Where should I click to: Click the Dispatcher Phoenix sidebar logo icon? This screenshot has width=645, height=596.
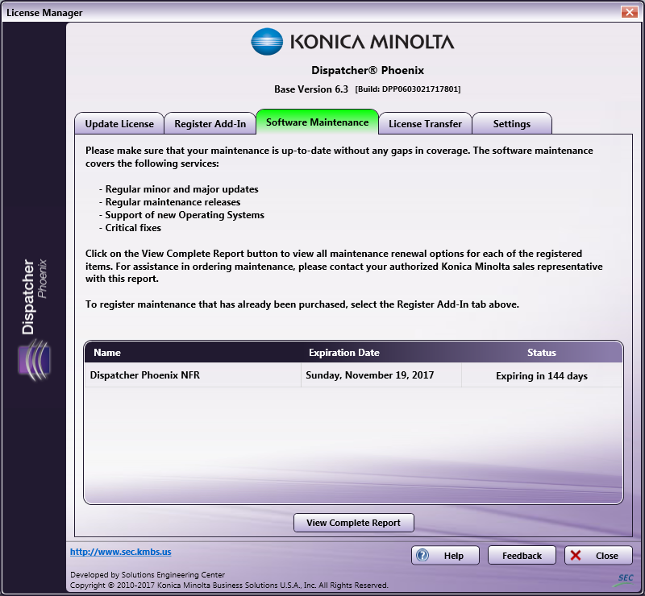35,360
